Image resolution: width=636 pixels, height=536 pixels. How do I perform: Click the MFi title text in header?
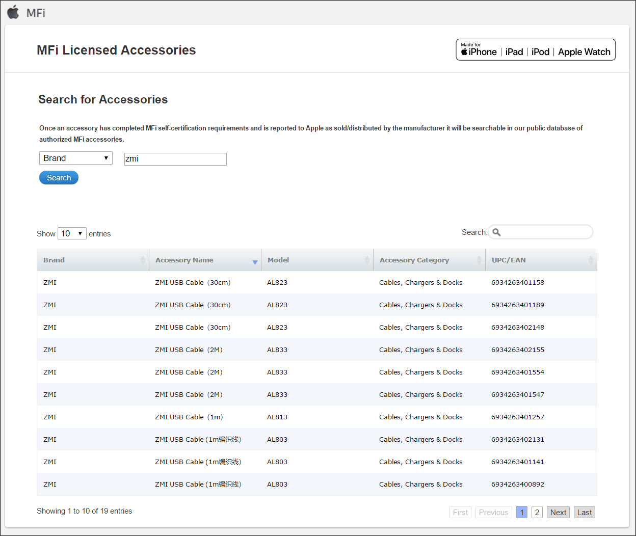(36, 13)
